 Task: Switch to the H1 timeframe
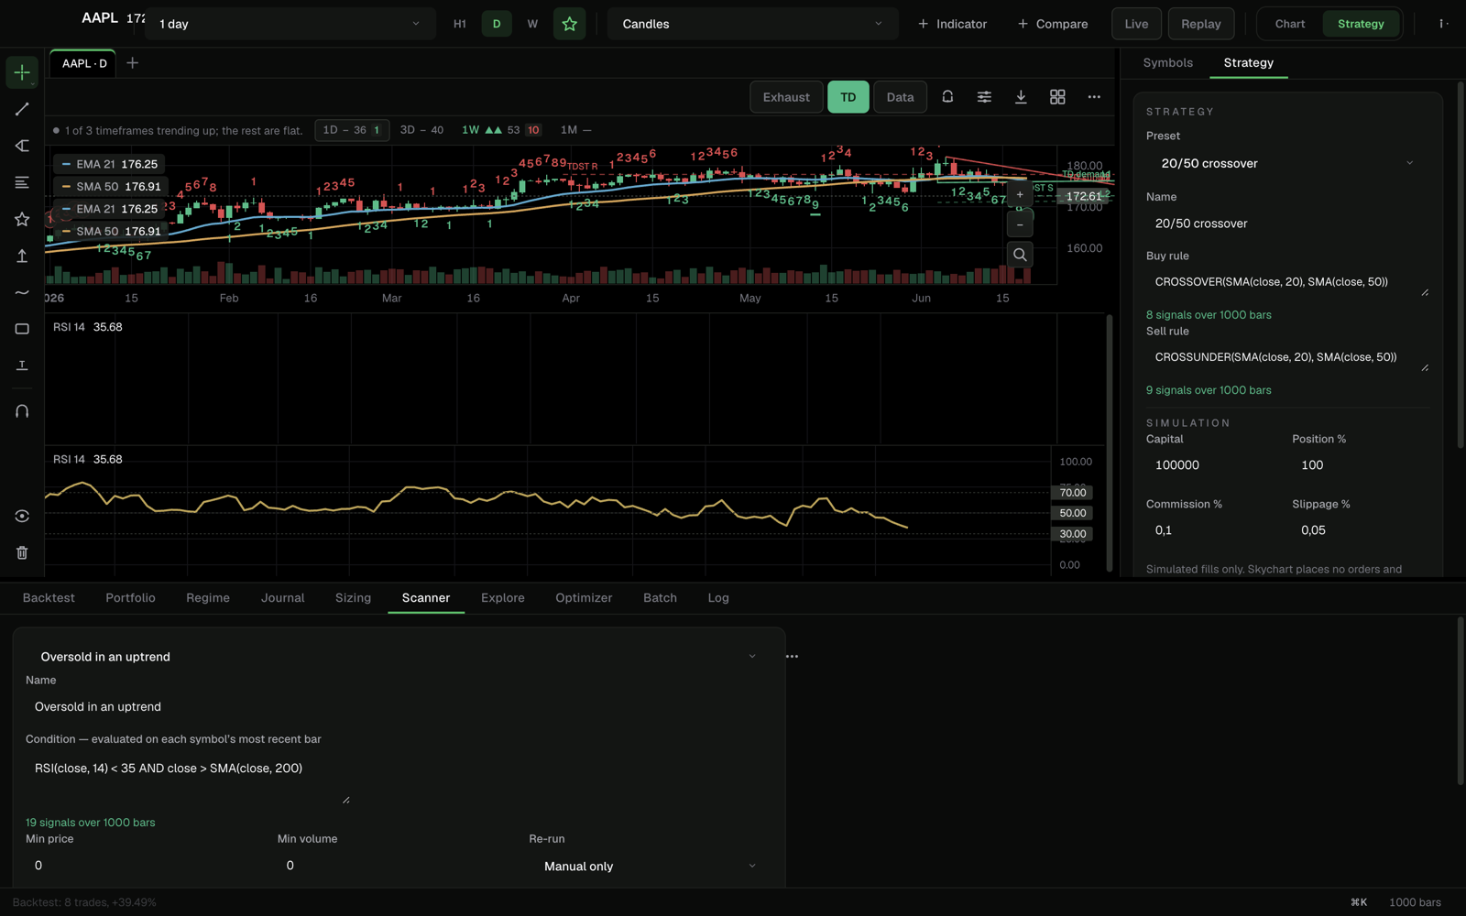tap(460, 24)
